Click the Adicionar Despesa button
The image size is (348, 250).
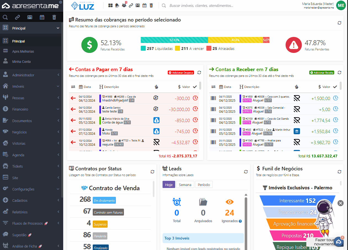(181, 72)
